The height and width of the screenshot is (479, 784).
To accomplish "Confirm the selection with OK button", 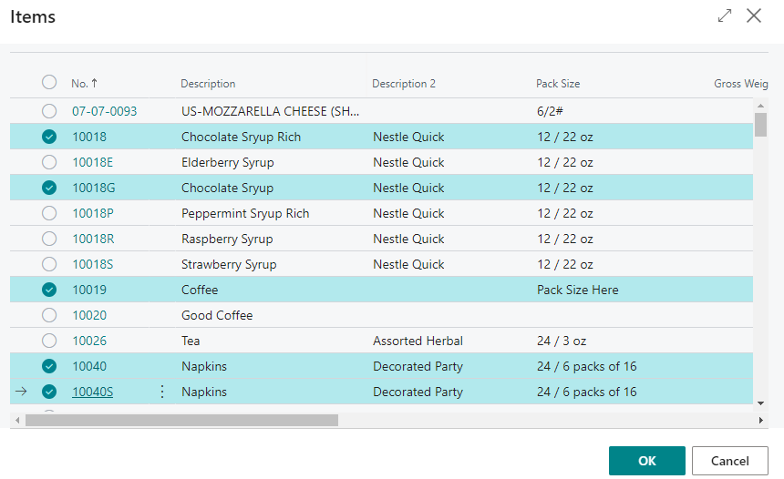I will click(646, 461).
